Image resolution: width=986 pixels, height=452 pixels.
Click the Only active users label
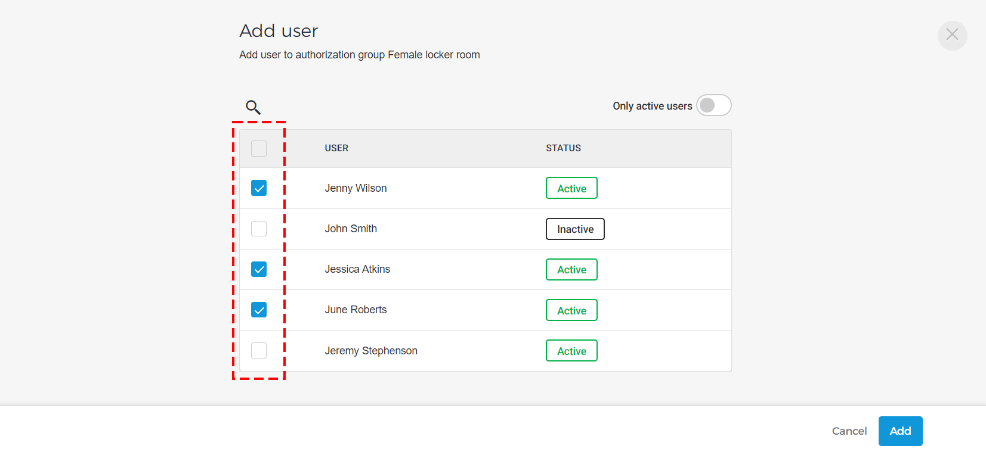653,106
